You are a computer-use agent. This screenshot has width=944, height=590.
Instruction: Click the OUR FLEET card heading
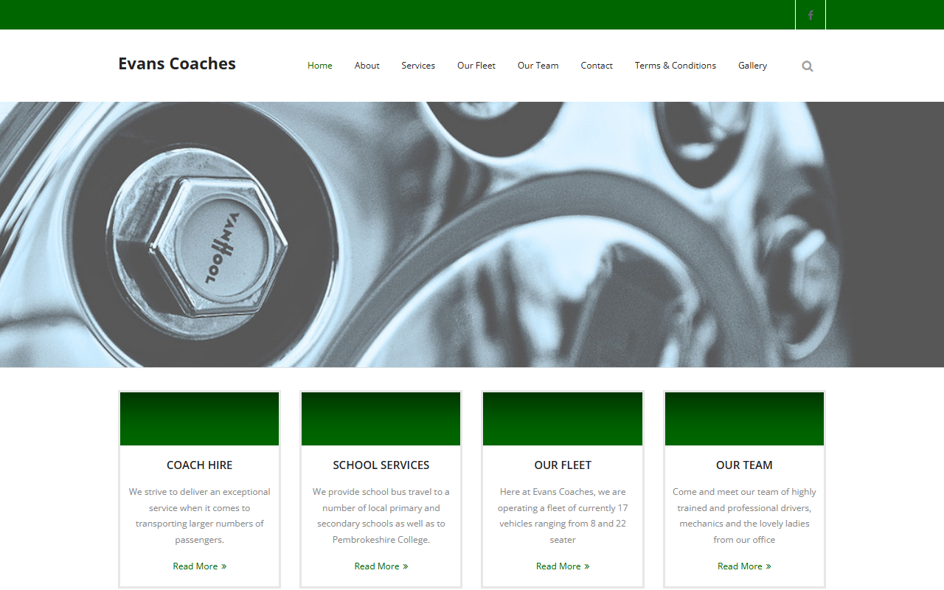[563, 465]
